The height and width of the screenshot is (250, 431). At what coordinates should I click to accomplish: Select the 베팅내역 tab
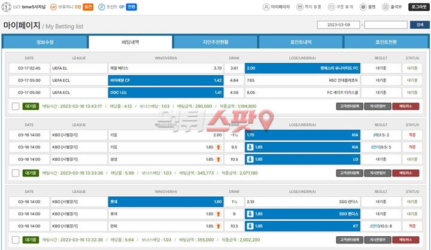point(130,42)
